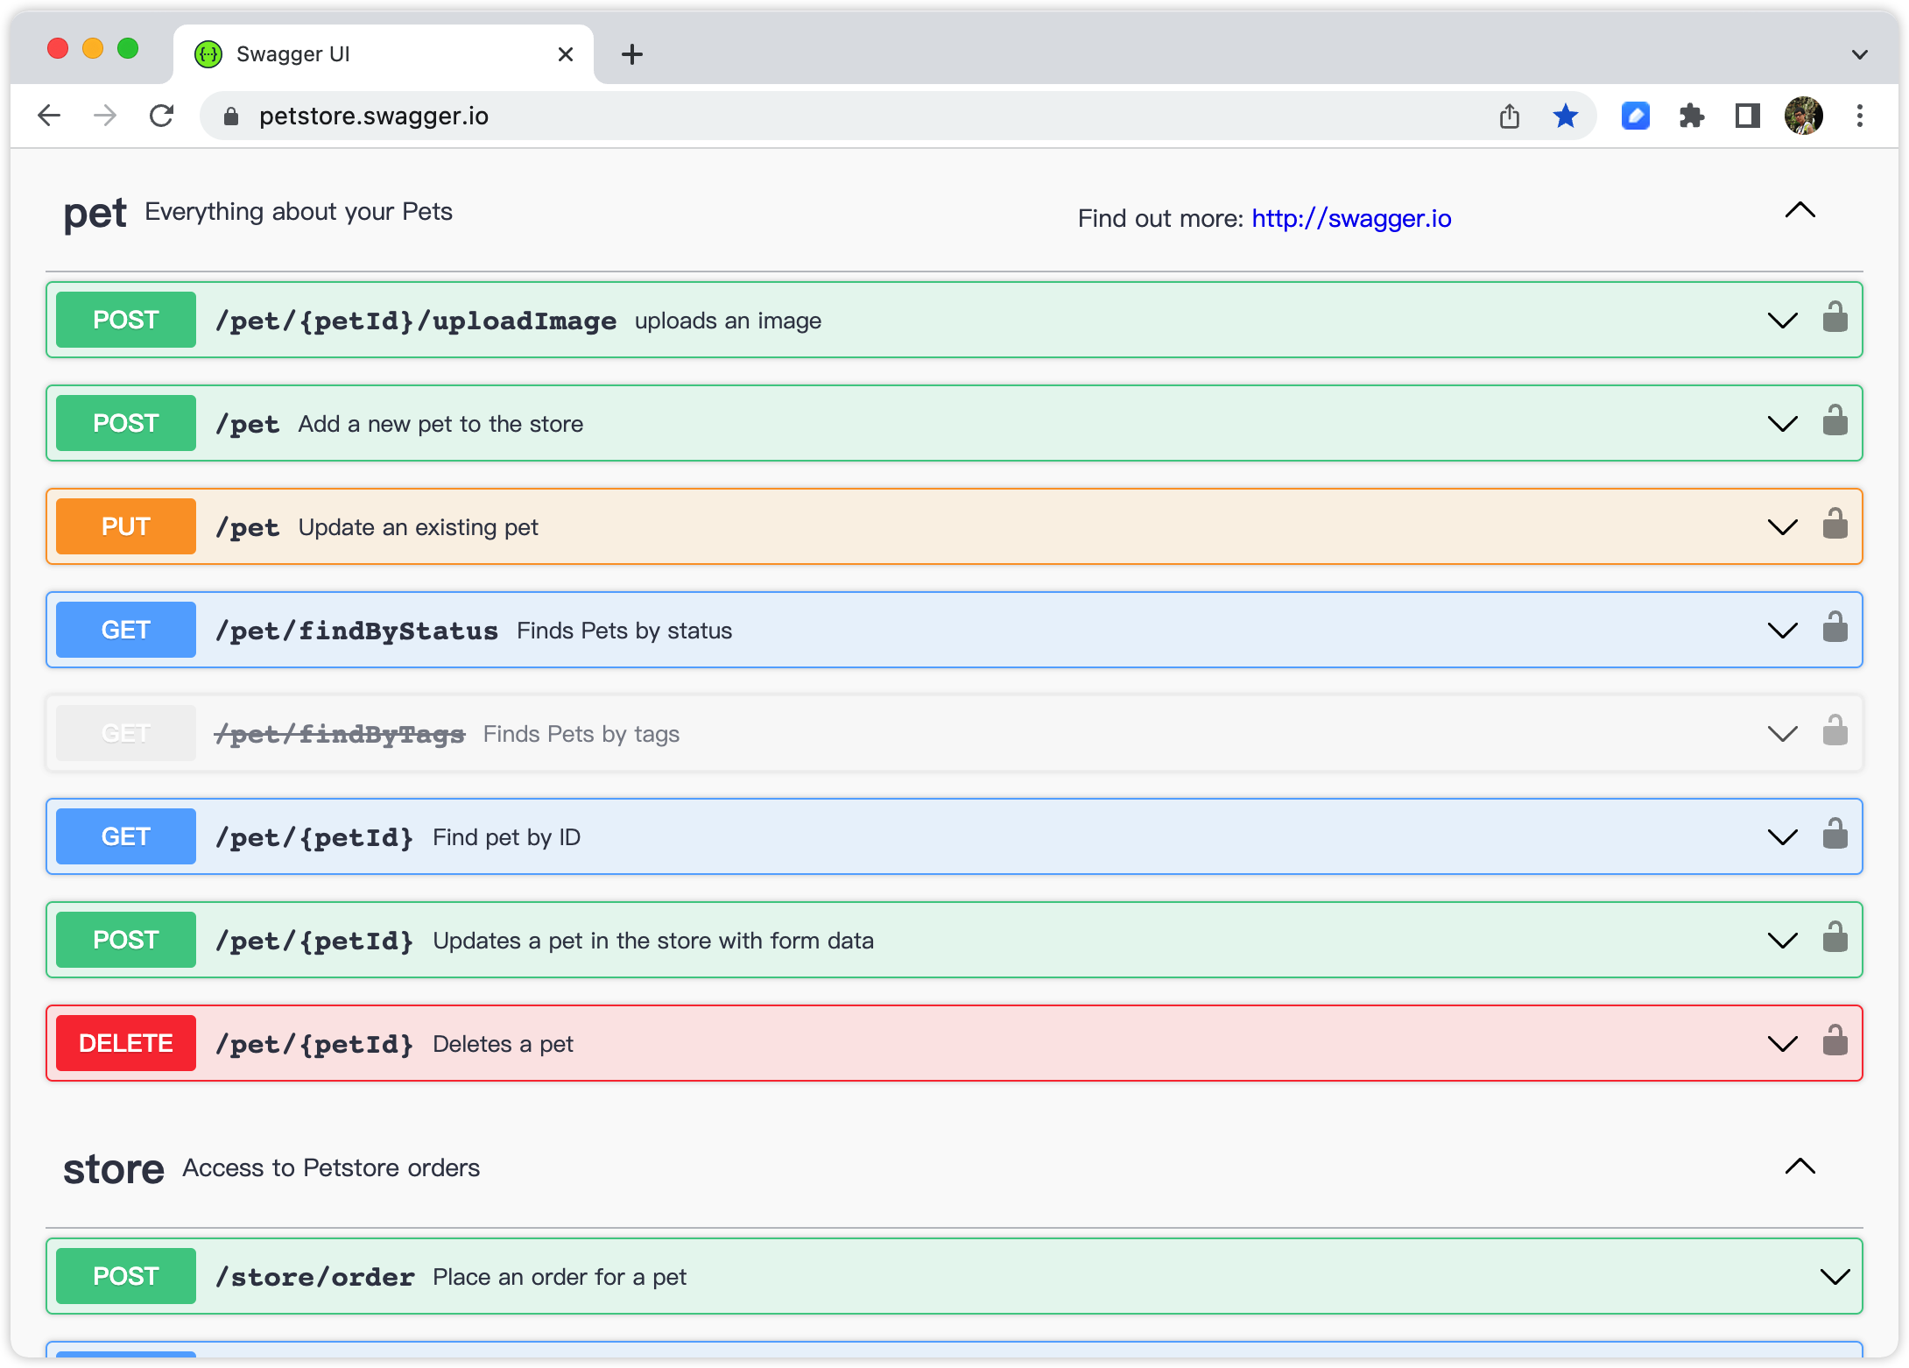Image resolution: width=1909 pixels, height=1368 pixels.
Task: Click the lock icon on Find pet by ID row
Action: (x=1835, y=834)
